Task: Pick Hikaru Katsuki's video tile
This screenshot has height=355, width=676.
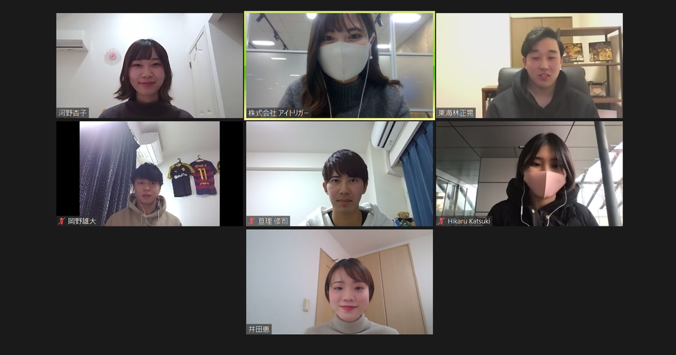Action: click(529, 174)
